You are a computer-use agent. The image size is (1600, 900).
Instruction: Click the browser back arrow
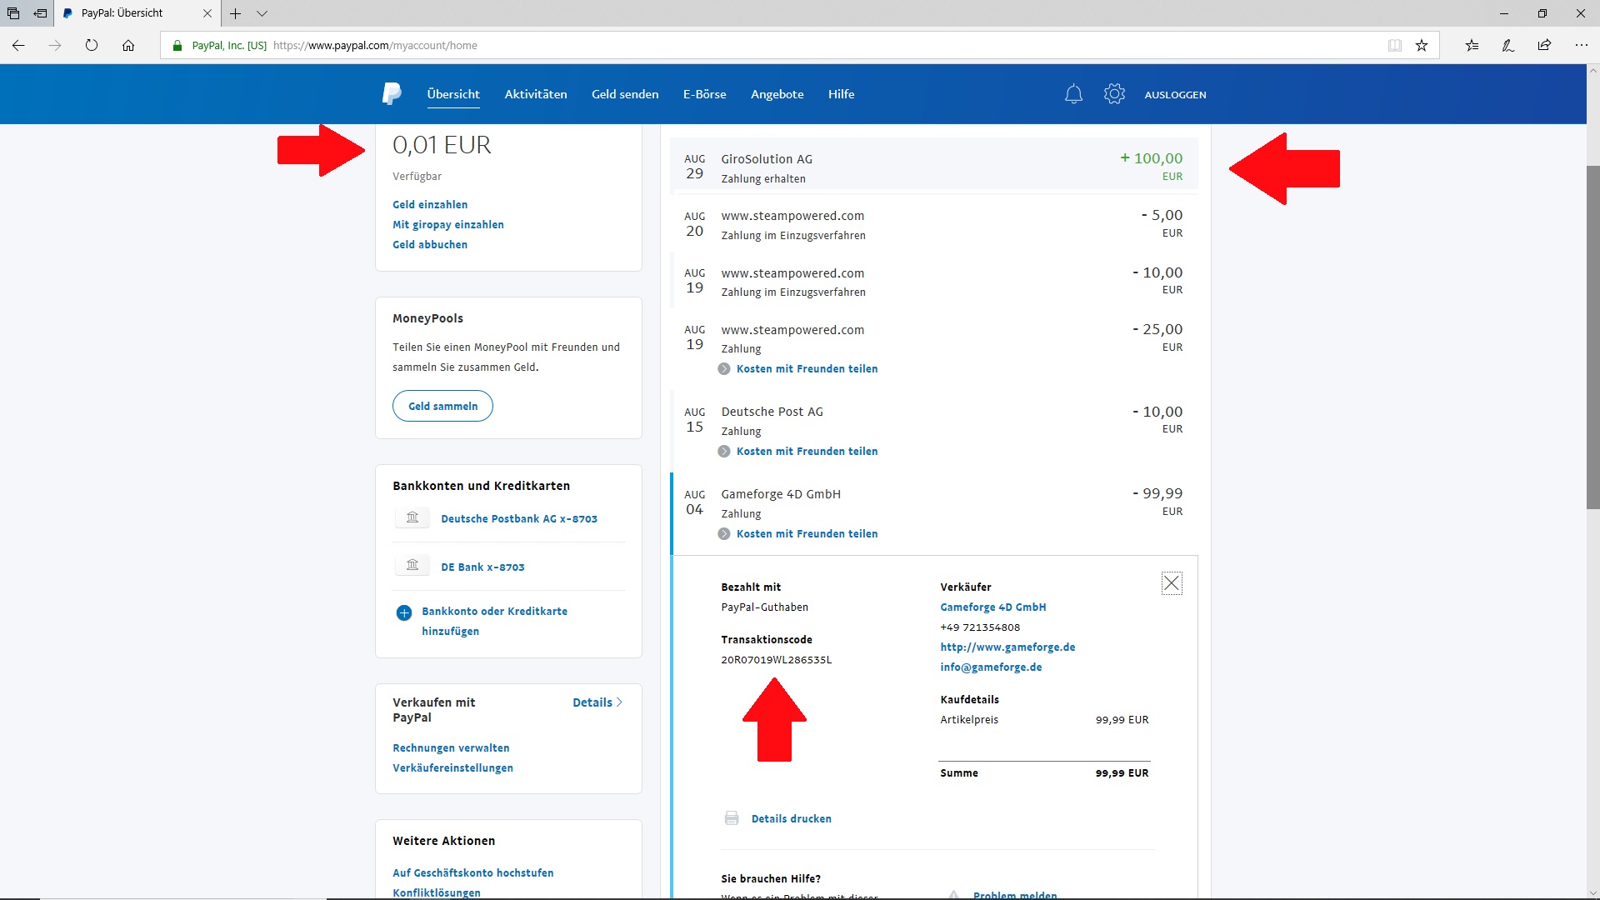(18, 45)
